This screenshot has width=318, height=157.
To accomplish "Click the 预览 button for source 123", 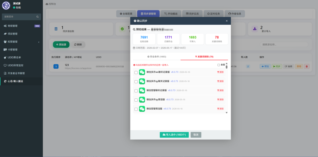I will (x=265, y=66).
